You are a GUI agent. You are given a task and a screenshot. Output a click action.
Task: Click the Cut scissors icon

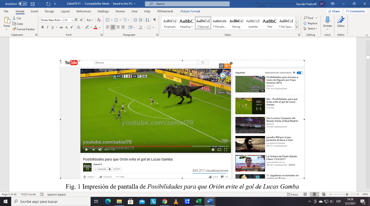(x=14, y=18)
